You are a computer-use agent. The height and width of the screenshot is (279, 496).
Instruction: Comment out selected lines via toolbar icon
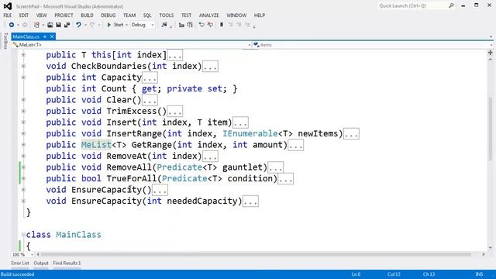pos(201,25)
